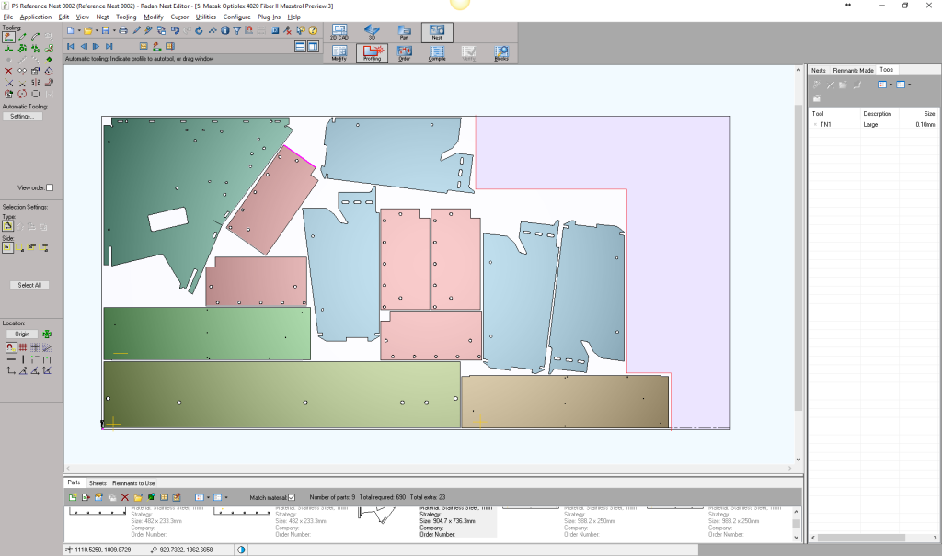Viewport: 942px width, 556px height.
Task: Click the Print icon in toolbar
Action: [x=123, y=30]
